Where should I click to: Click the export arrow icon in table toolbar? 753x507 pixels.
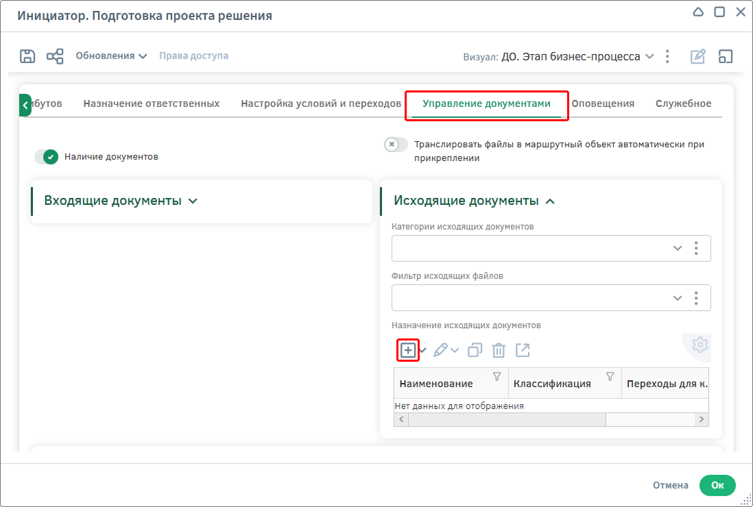coord(523,350)
